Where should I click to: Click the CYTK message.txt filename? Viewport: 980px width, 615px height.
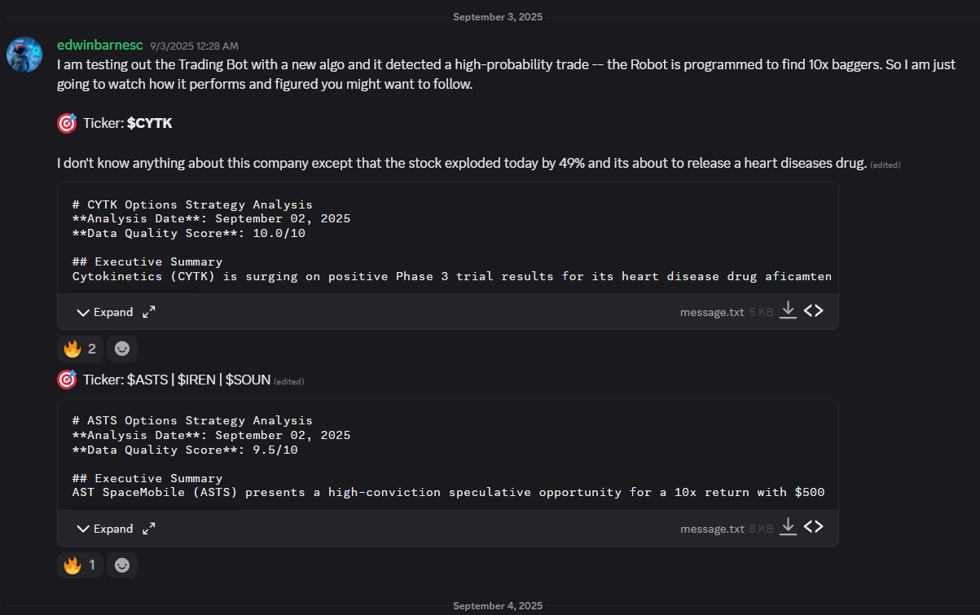point(712,312)
